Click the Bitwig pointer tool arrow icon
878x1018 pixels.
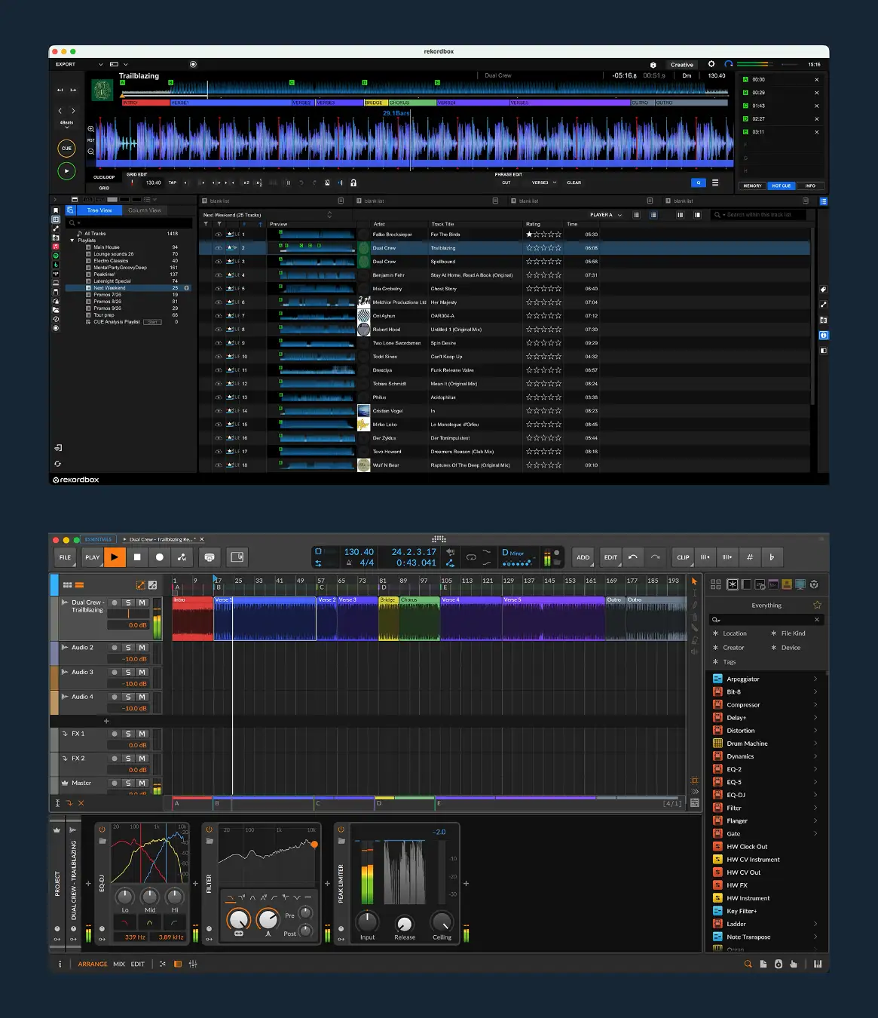click(x=694, y=581)
